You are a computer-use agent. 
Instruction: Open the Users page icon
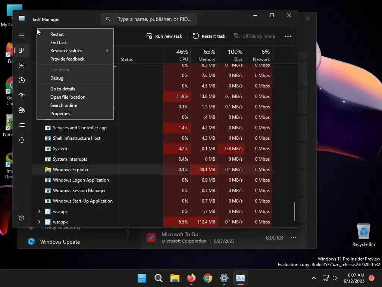pos(21,110)
